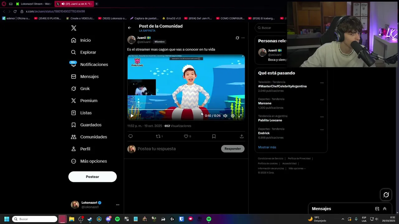Open Windows Start menu

[7, 219]
